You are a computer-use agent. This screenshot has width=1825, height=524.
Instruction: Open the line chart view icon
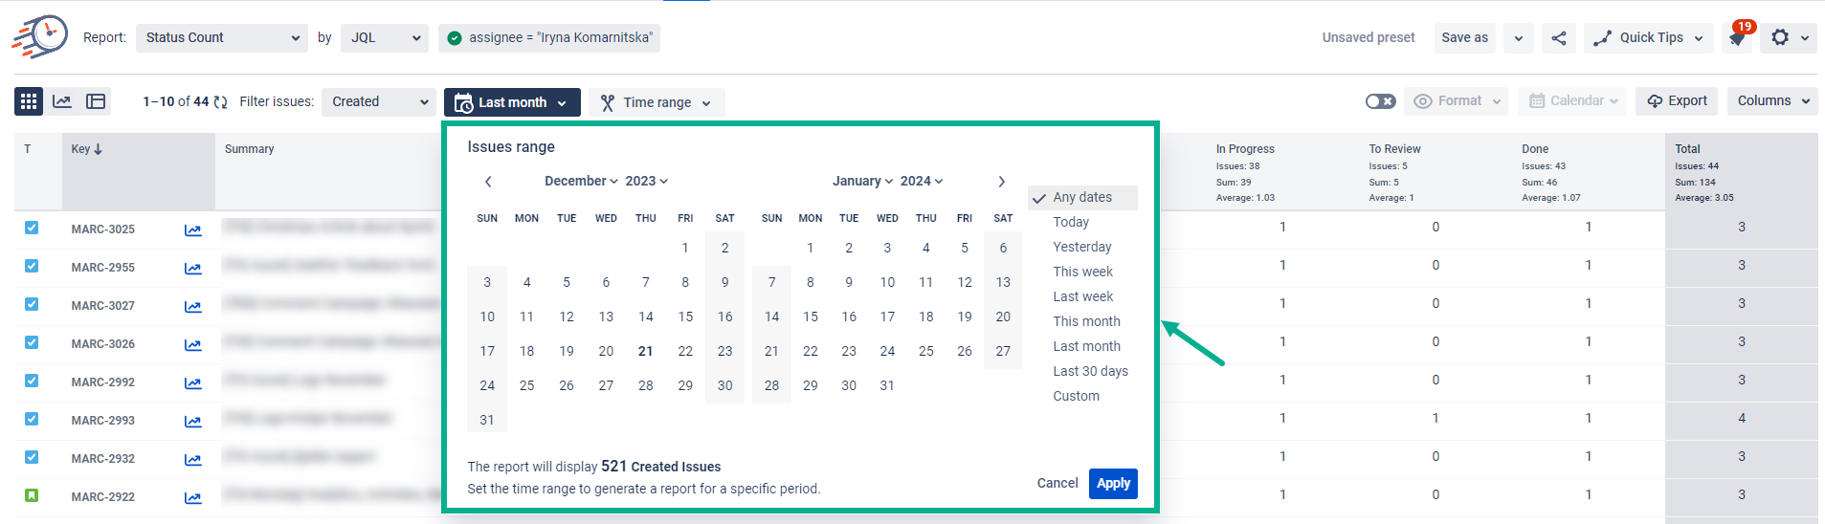[x=62, y=101]
